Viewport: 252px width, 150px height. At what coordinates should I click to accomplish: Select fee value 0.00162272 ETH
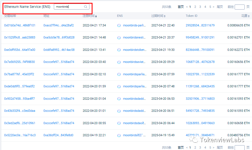[239, 50]
